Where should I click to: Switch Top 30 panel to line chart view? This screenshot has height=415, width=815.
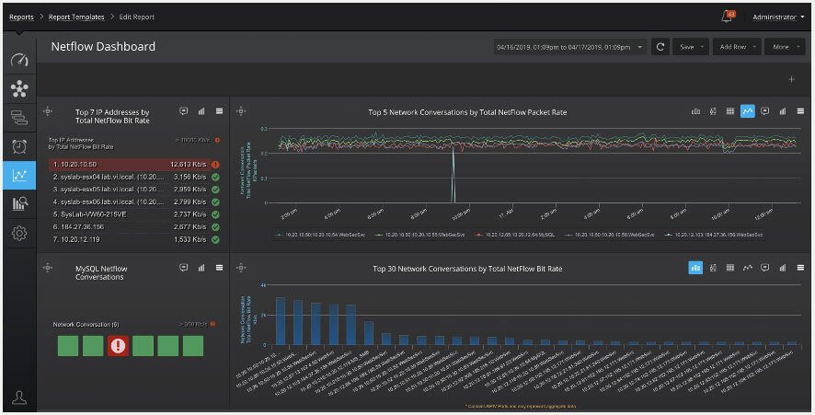pos(748,267)
